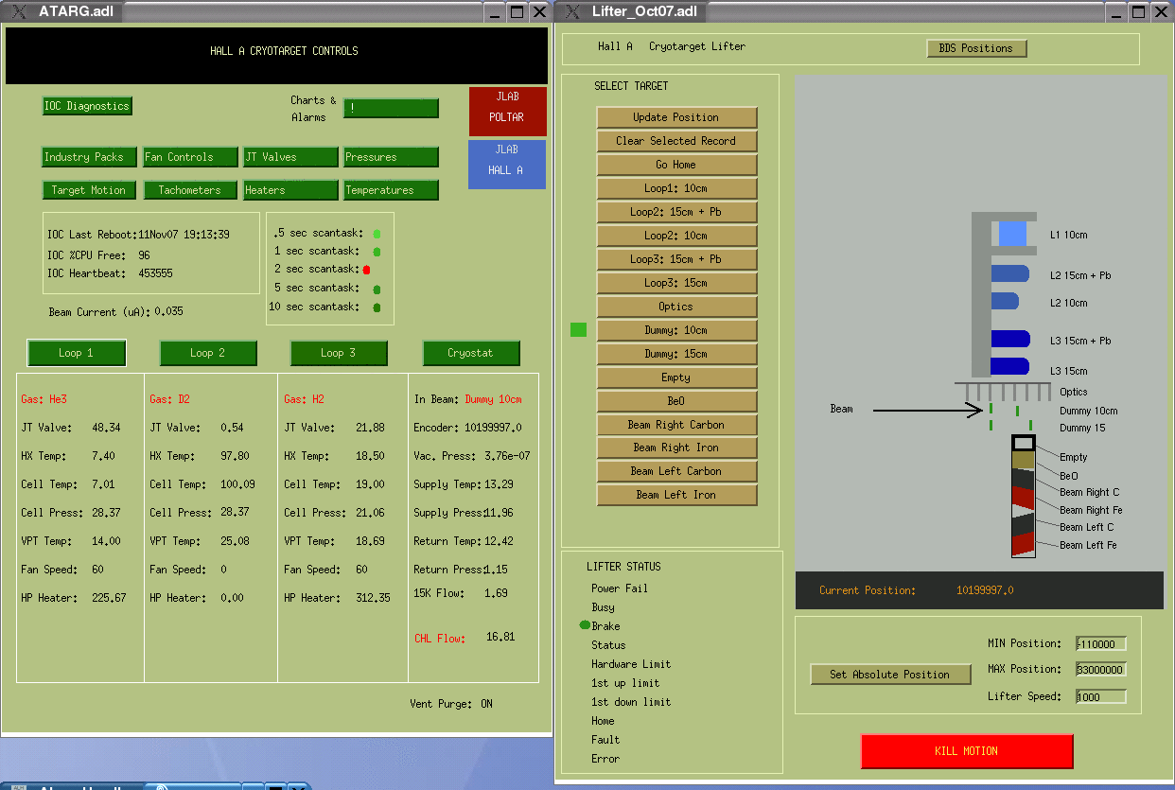Open Heaters panel
Image resolution: width=1175 pixels, height=790 pixels.
(290, 190)
